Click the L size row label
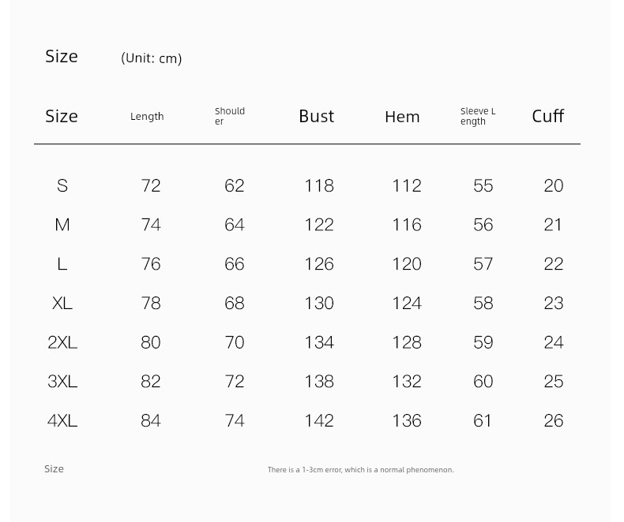 [62, 264]
